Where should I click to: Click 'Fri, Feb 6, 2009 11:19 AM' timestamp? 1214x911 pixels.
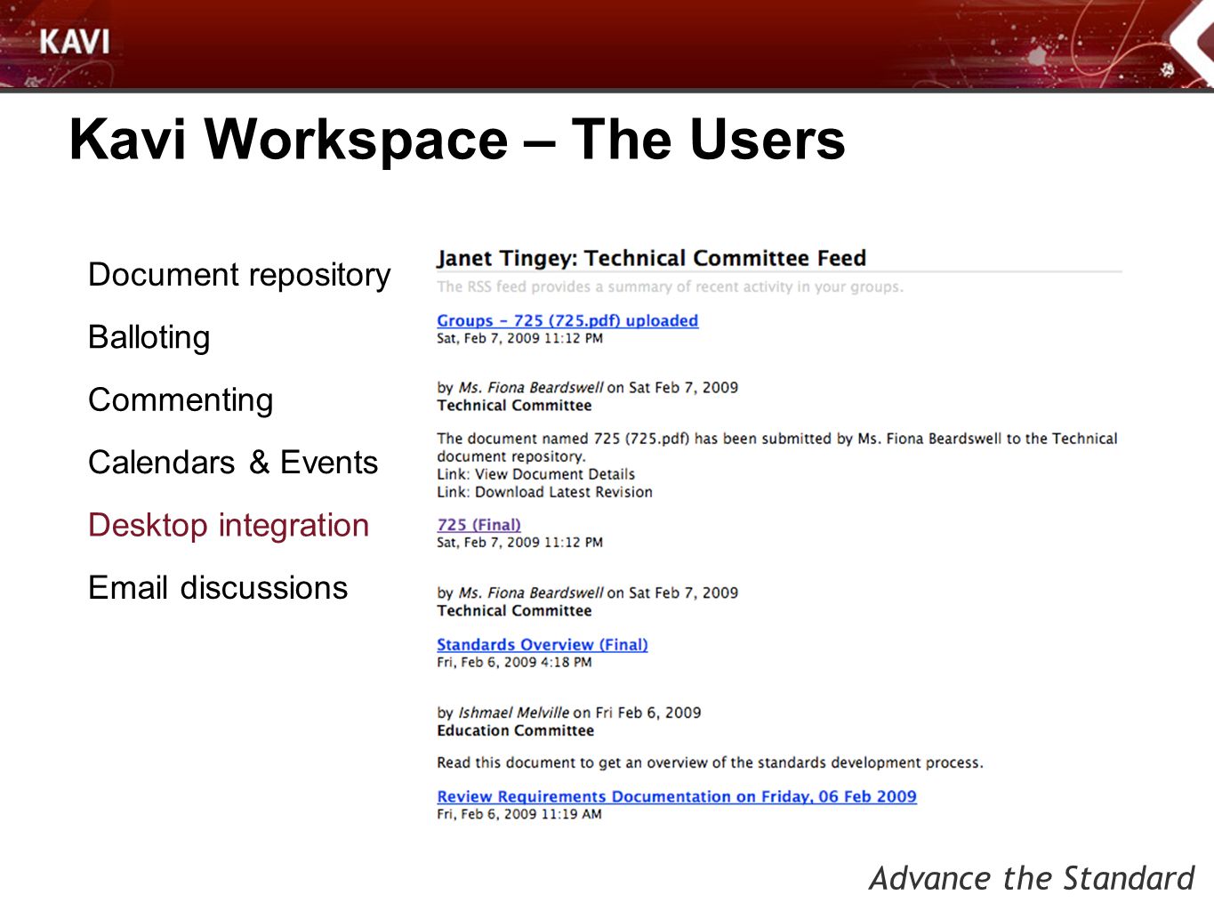tap(519, 814)
